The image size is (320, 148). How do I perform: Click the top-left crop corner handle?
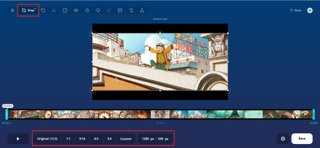(92, 33)
